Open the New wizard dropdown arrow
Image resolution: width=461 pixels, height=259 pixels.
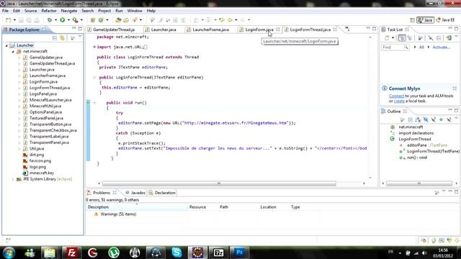[x=14, y=20]
